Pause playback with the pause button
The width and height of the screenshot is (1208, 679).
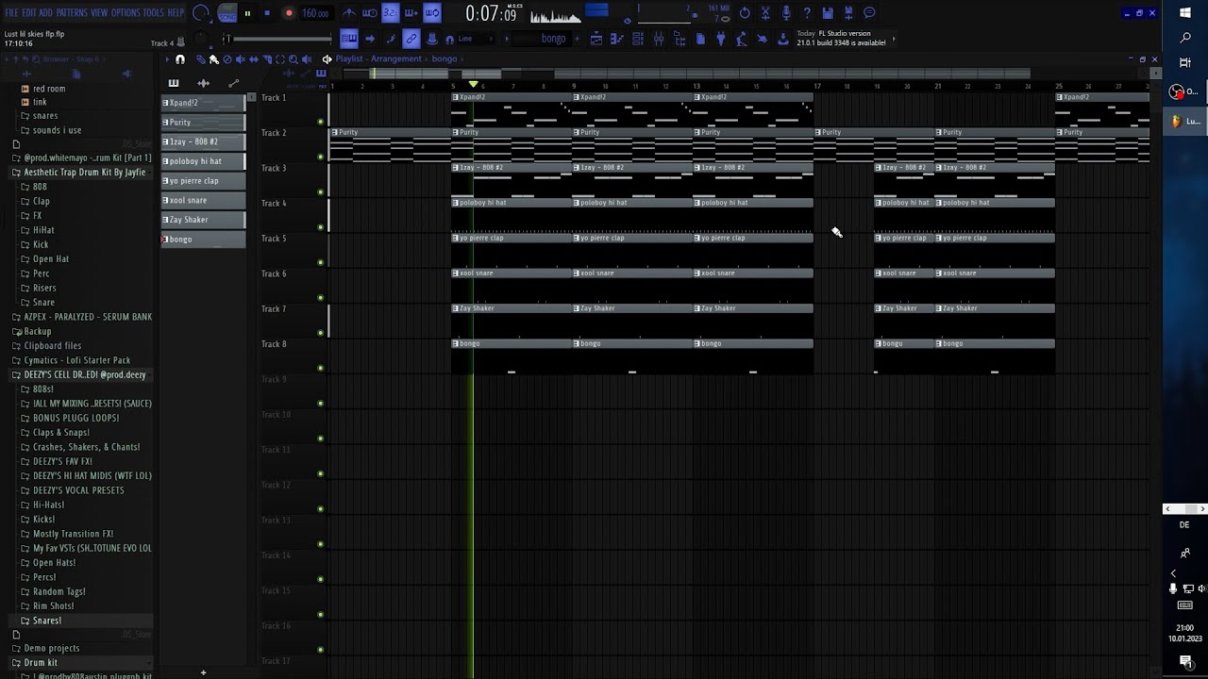pos(247,13)
